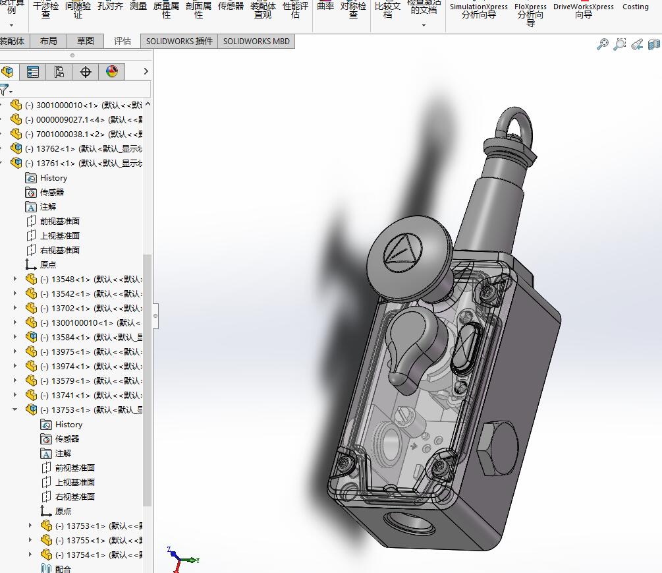Image resolution: width=662 pixels, height=573 pixels.
Task: Select 前视基准面 under 13761
Action: click(53, 221)
